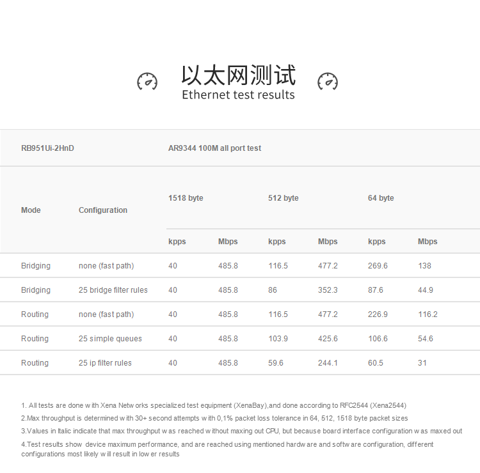Image resolution: width=480 pixels, height=473 pixels.
Task: Click 'none (fast path)' in the first Bridging row
Action: 106,266
